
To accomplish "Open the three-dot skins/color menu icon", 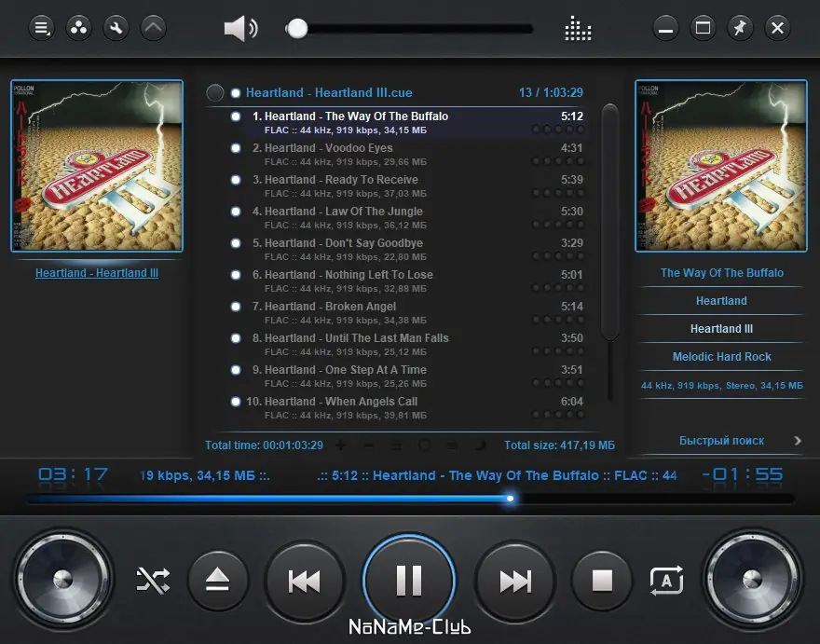I will (x=79, y=28).
